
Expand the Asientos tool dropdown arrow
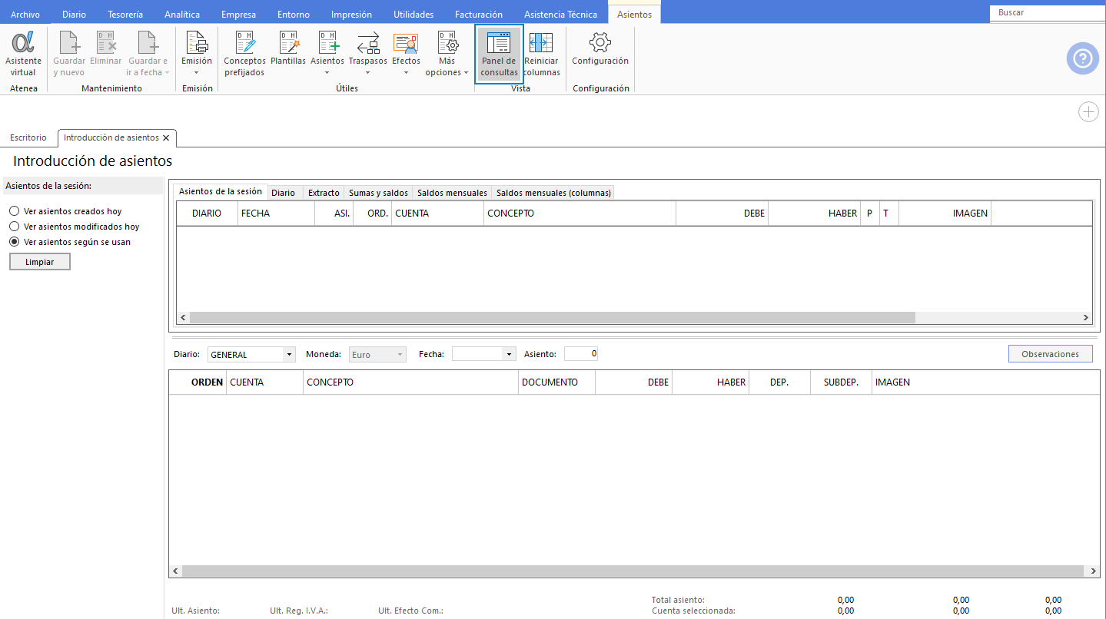[327, 73]
